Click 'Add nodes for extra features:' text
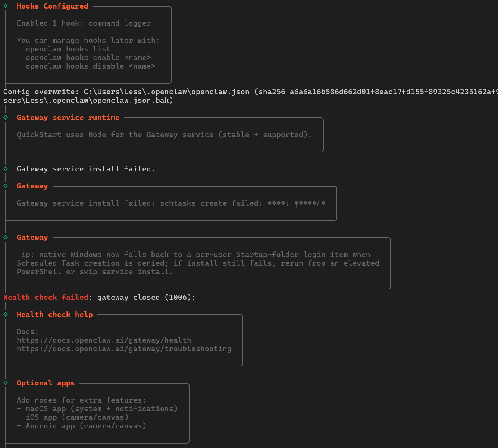 82,400
